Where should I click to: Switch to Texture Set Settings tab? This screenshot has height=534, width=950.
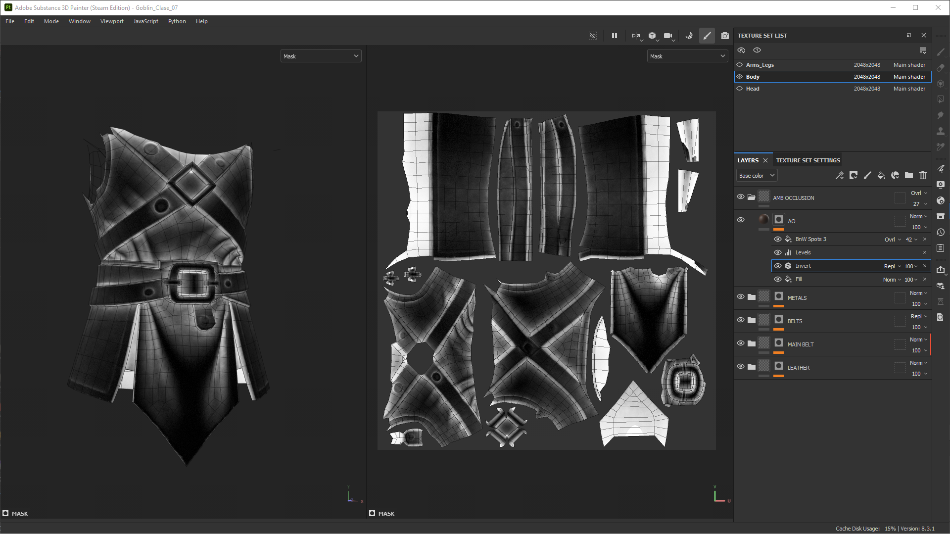point(808,160)
